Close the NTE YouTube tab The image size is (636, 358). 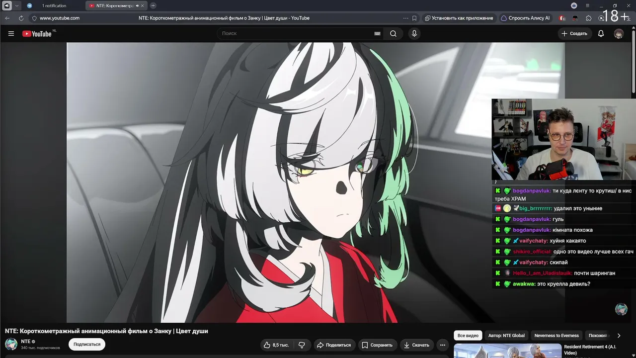[x=143, y=5]
